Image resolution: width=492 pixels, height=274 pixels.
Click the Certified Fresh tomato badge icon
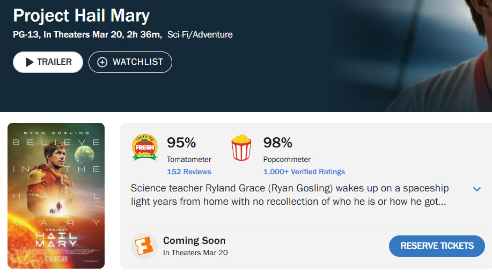(144, 147)
